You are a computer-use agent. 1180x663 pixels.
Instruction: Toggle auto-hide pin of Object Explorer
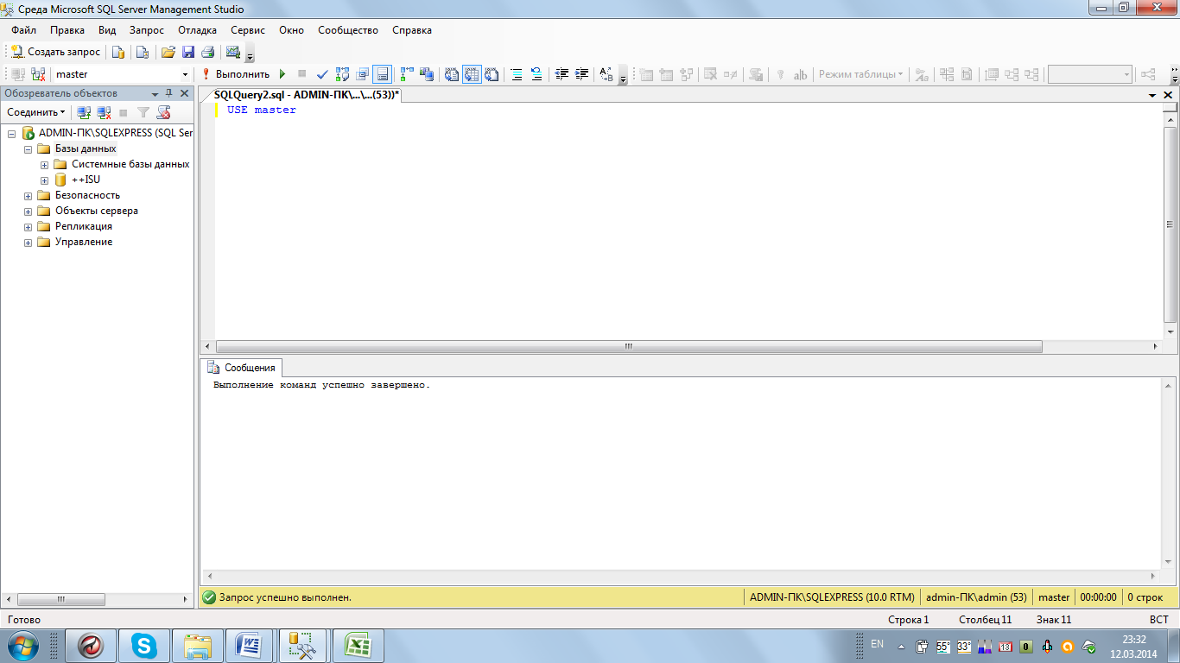click(x=169, y=93)
